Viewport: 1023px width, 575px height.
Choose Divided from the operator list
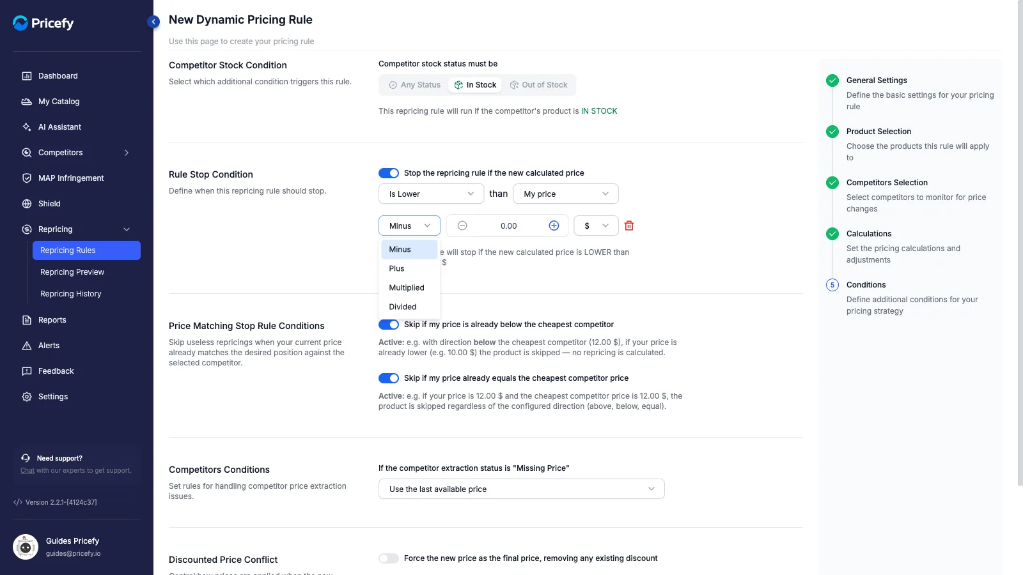409,307
